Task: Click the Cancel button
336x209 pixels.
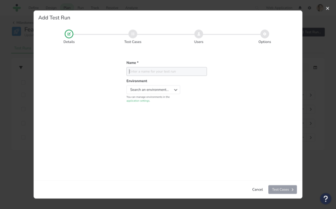Action: [x=257, y=189]
